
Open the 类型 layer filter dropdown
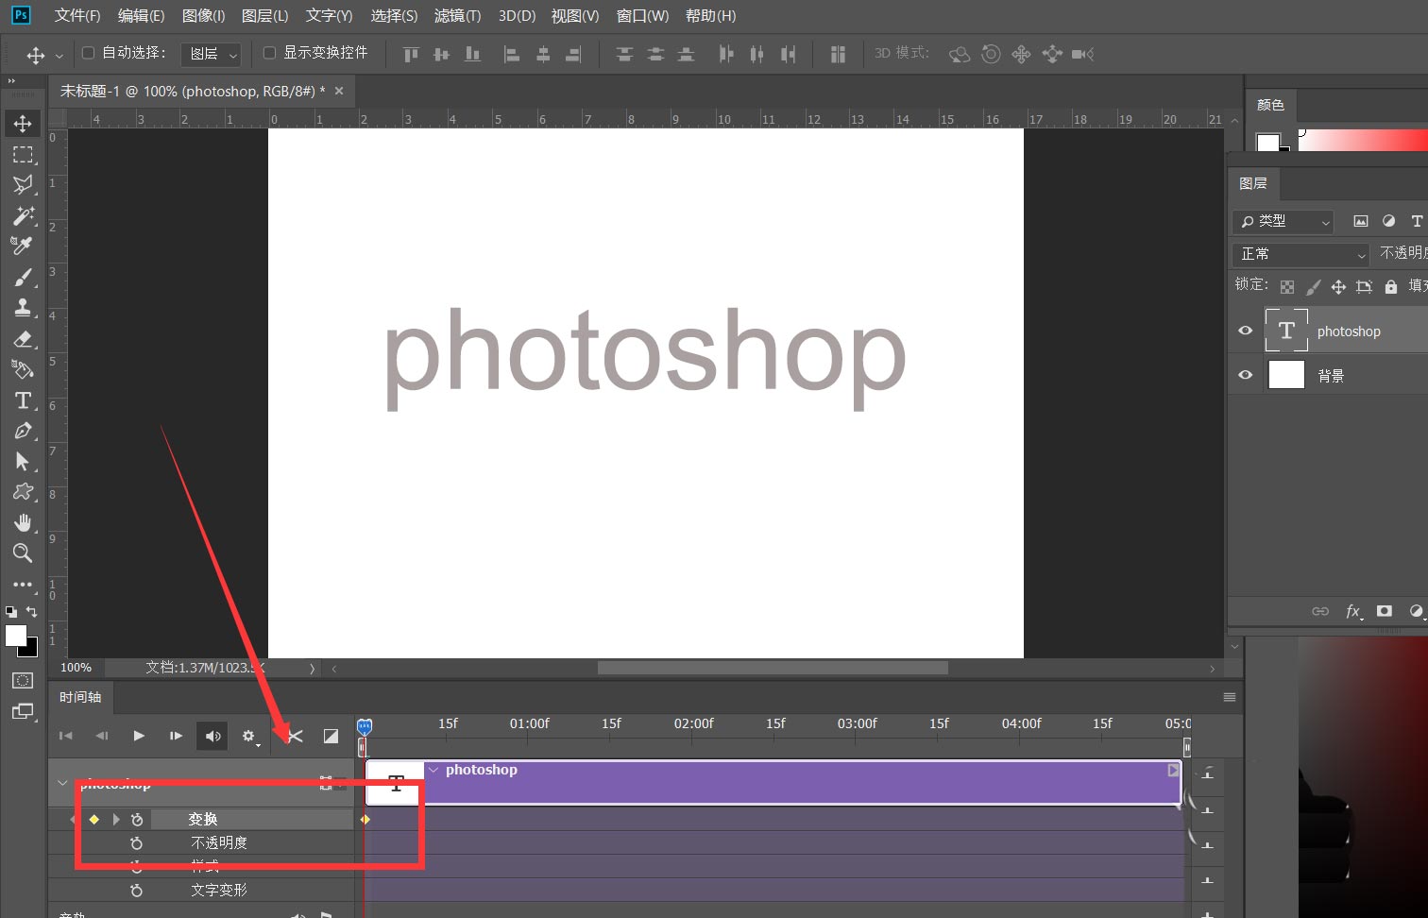point(1283,221)
